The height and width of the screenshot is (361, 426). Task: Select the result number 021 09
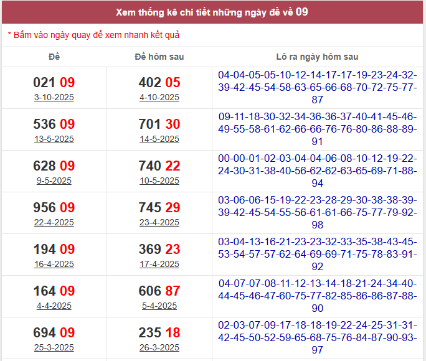(54, 82)
